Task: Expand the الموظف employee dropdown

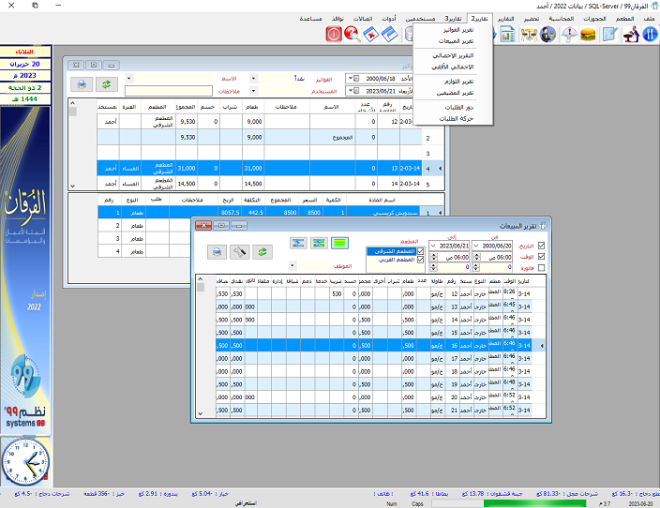Action: 293,265
